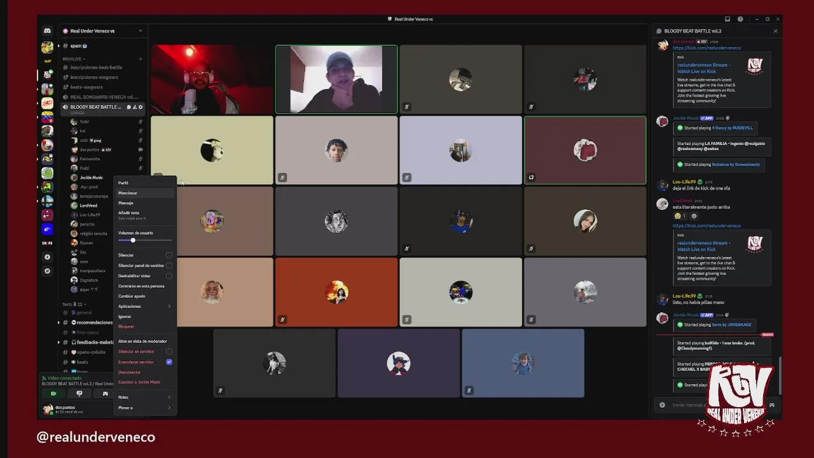Select Perfil in the context menu

click(144, 183)
